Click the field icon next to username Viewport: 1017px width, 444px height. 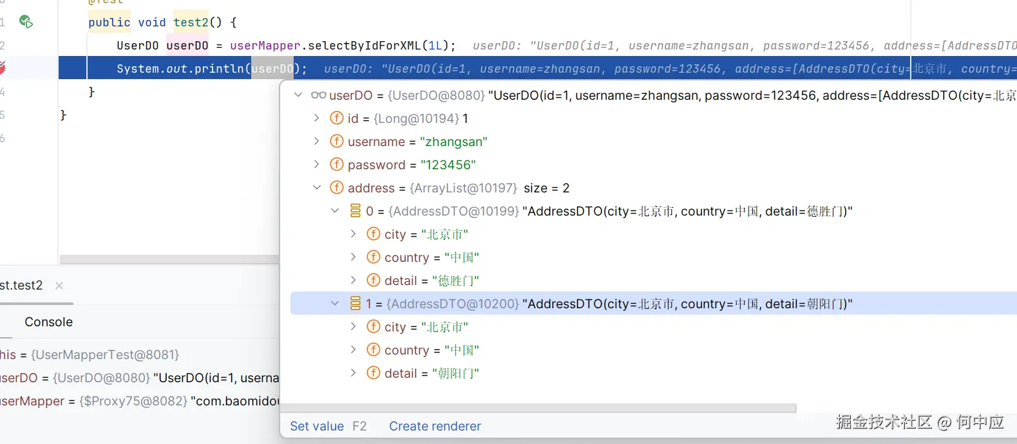tap(336, 142)
